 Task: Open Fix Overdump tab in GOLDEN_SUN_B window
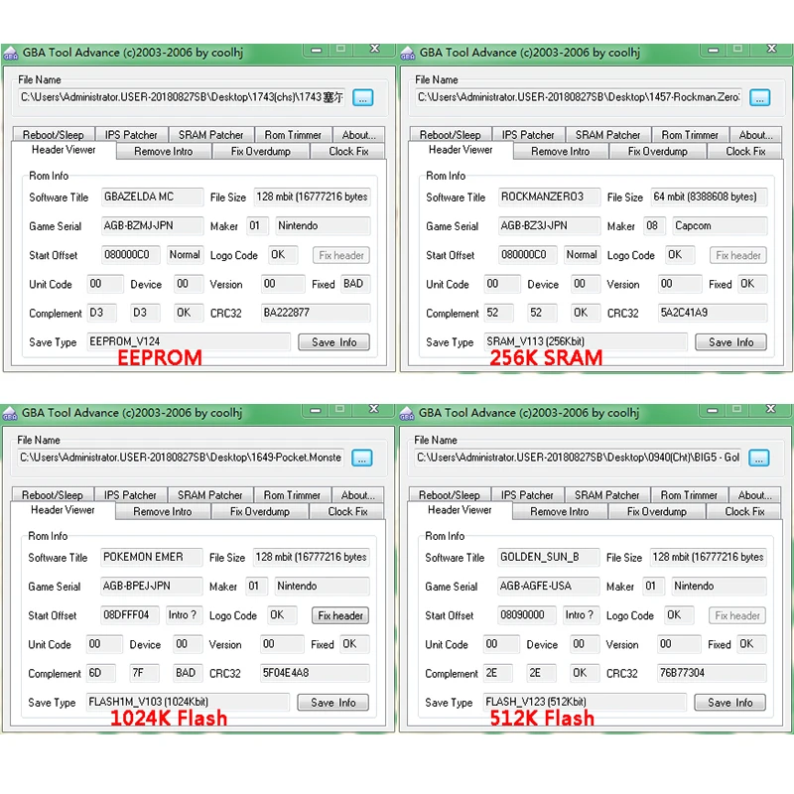[x=657, y=511]
